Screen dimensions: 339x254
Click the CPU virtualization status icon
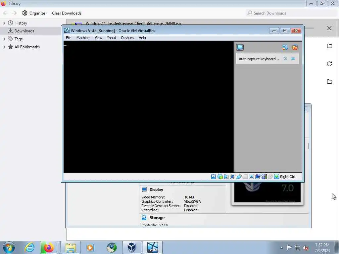pyautogui.click(x=264, y=177)
